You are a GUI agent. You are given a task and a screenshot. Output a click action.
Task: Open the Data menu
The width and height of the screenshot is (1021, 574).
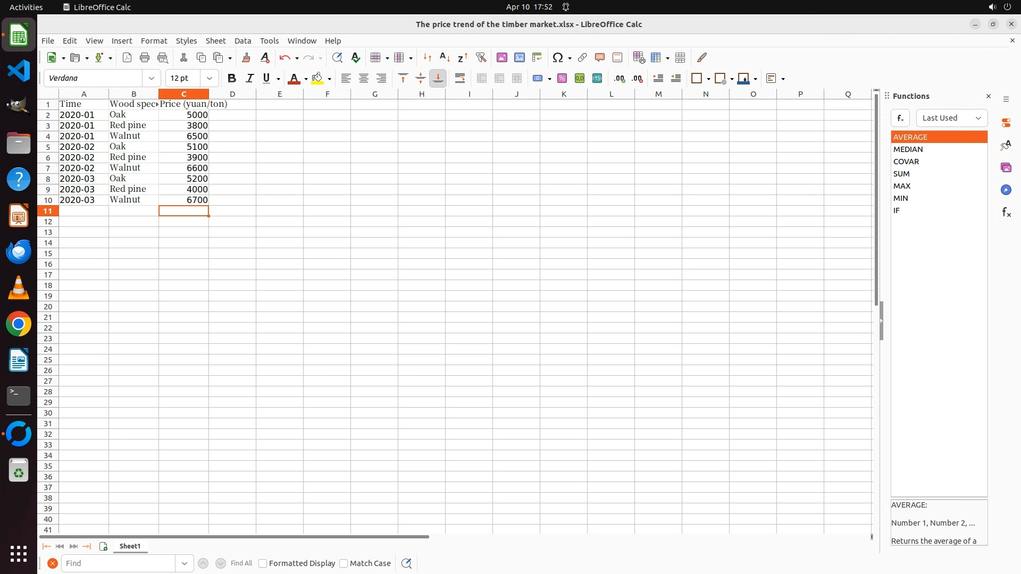tap(242, 41)
